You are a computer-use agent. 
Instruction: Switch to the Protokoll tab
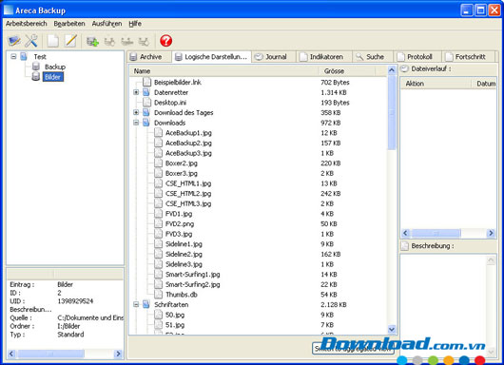point(417,57)
